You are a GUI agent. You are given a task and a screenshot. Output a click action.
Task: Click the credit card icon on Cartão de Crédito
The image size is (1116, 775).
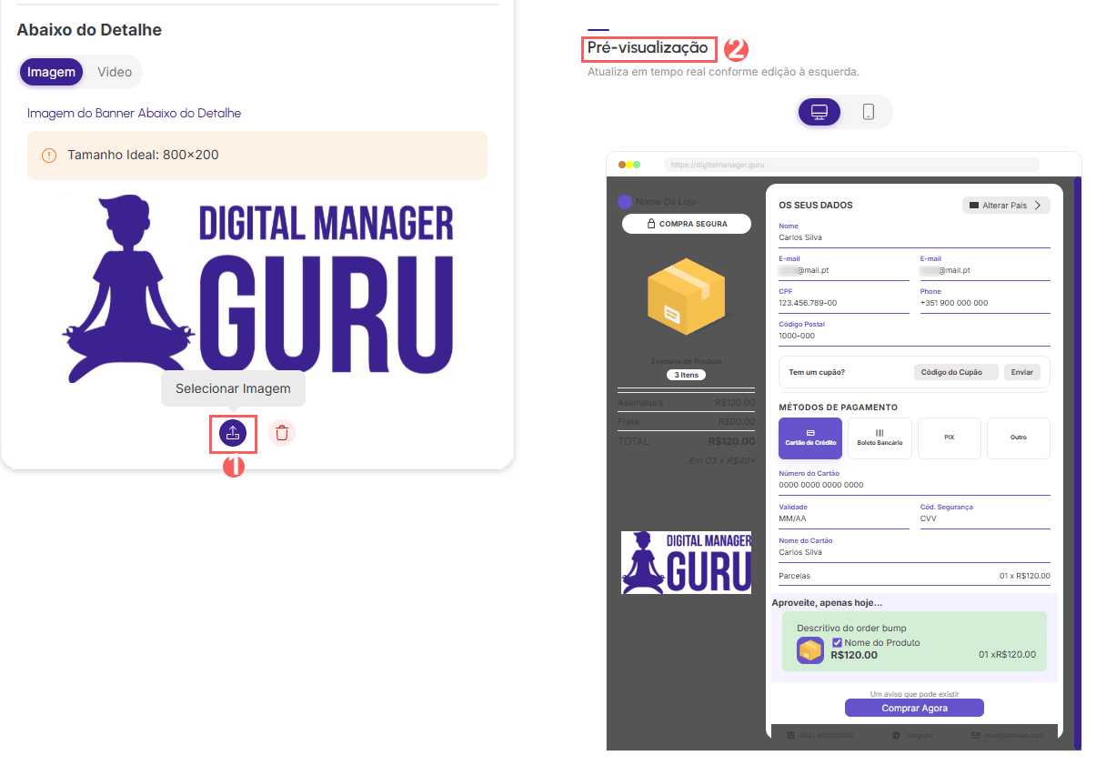pyautogui.click(x=810, y=432)
